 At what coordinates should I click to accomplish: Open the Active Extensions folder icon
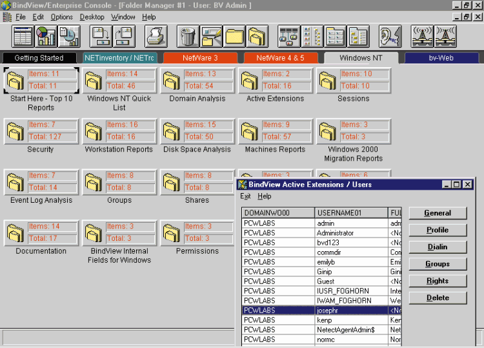tap(249, 80)
